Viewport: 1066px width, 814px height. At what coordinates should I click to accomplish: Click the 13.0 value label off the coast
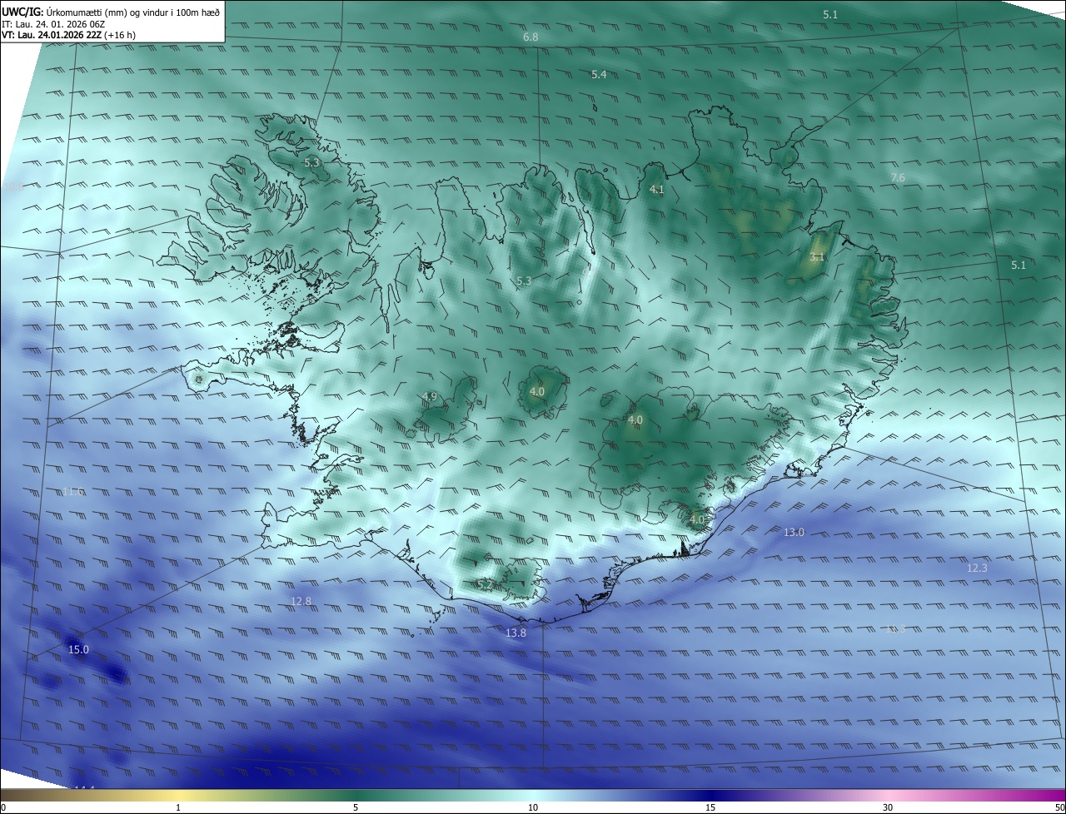pyautogui.click(x=795, y=532)
